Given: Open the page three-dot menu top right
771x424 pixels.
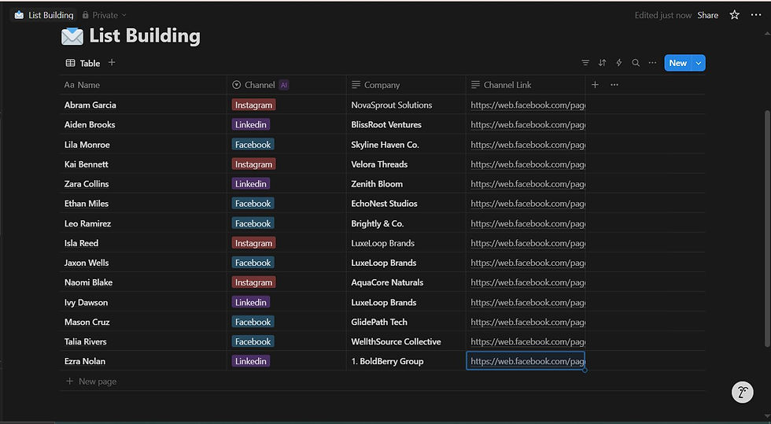Looking at the screenshot, I should point(756,15).
